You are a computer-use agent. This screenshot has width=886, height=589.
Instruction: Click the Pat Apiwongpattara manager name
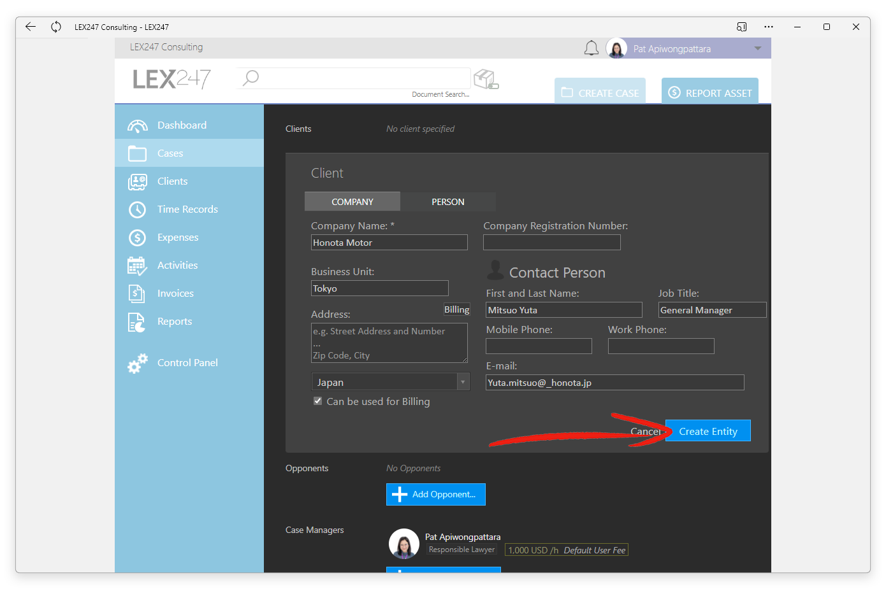pyautogui.click(x=463, y=537)
